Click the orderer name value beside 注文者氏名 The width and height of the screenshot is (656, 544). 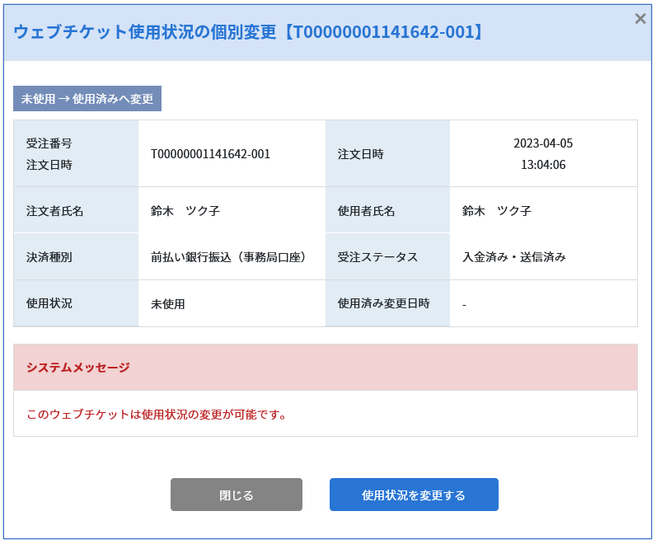(185, 211)
